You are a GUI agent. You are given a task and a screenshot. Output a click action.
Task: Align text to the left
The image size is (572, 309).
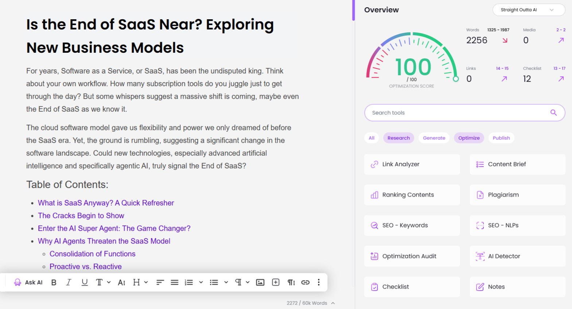pyautogui.click(x=160, y=282)
